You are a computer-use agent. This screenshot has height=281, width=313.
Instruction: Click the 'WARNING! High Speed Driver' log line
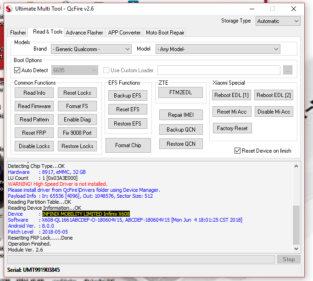[x=57, y=184]
